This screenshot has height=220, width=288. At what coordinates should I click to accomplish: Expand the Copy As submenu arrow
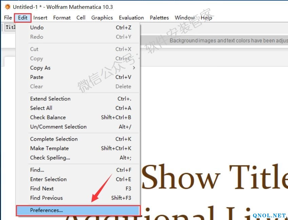(134, 68)
